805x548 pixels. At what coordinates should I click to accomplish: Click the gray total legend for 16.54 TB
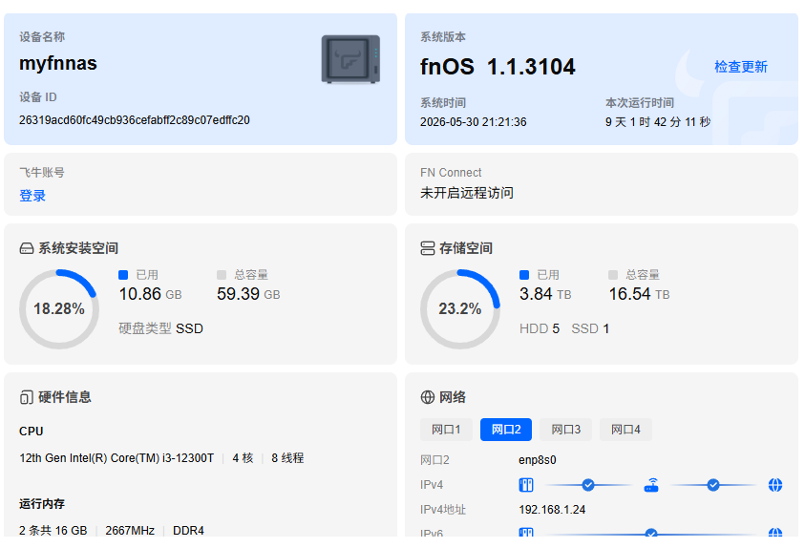click(613, 275)
